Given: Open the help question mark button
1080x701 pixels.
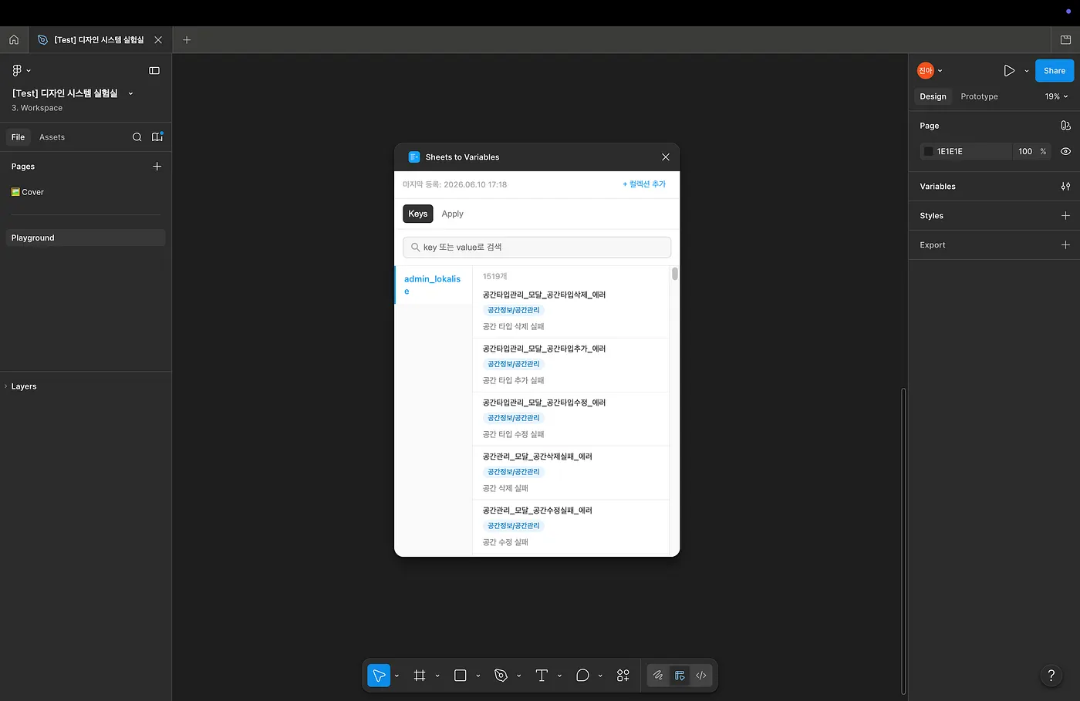Looking at the screenshot, I should (x=1051, y=676).
